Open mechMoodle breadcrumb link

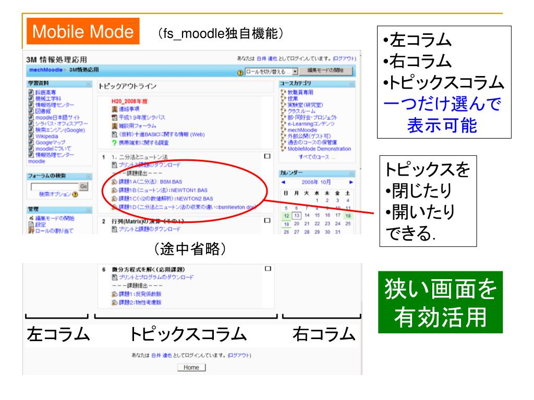46,70
